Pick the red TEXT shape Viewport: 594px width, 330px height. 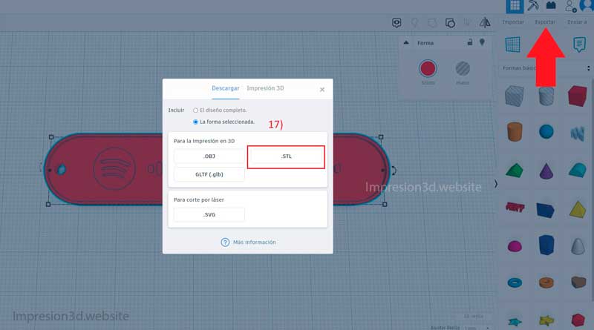point(515,207)
